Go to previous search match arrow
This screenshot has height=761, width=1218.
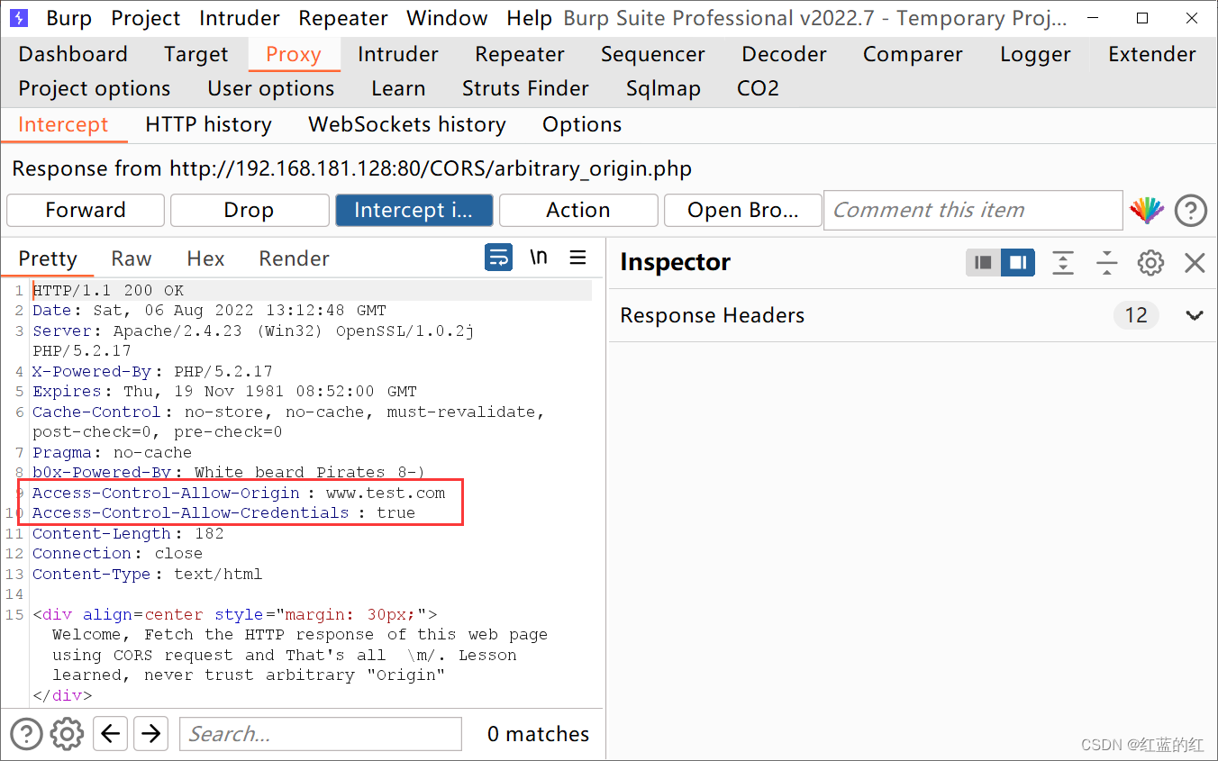point(110,734)
